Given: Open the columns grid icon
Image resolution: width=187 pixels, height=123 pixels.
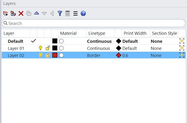Looking at the screenshot, I should pyautogui.click(x=68, y=13).
